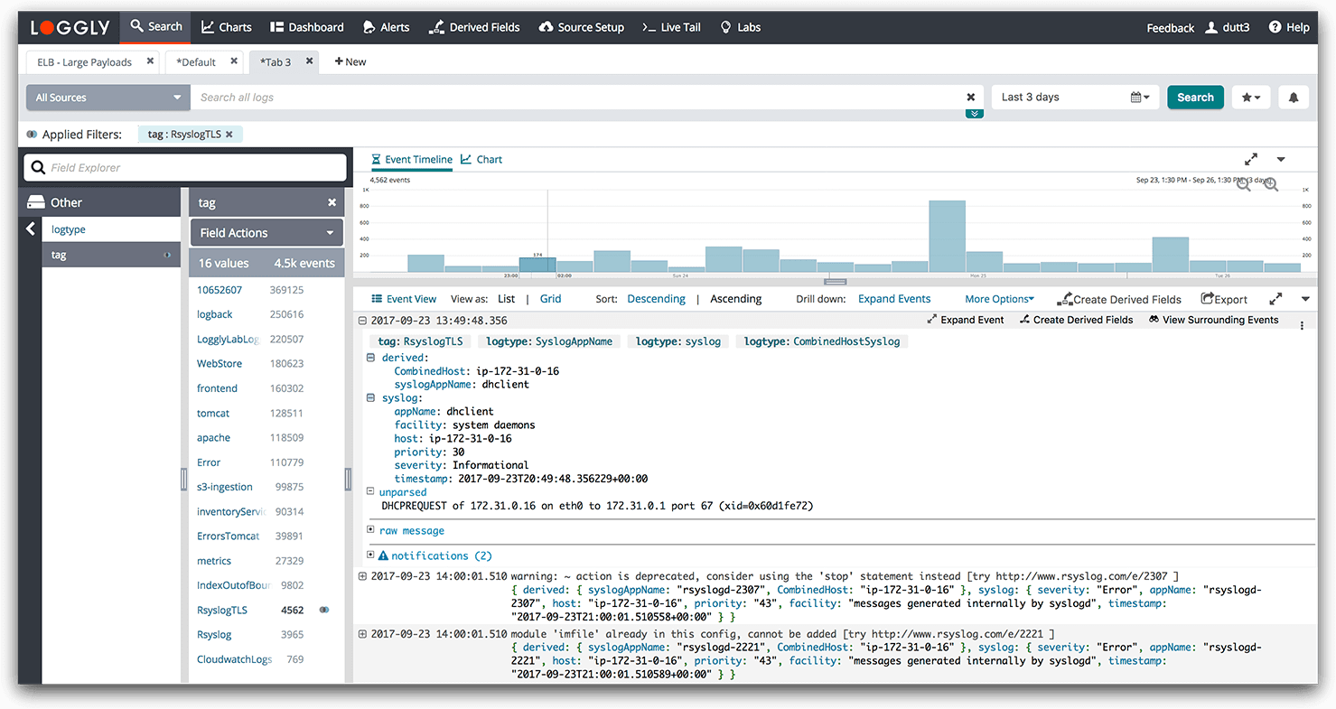Toggle the RsyslogTLS tag filter in list
The width and height of the screenshot is (1336, 709).
pyautogui.click(x=324, y=610)
